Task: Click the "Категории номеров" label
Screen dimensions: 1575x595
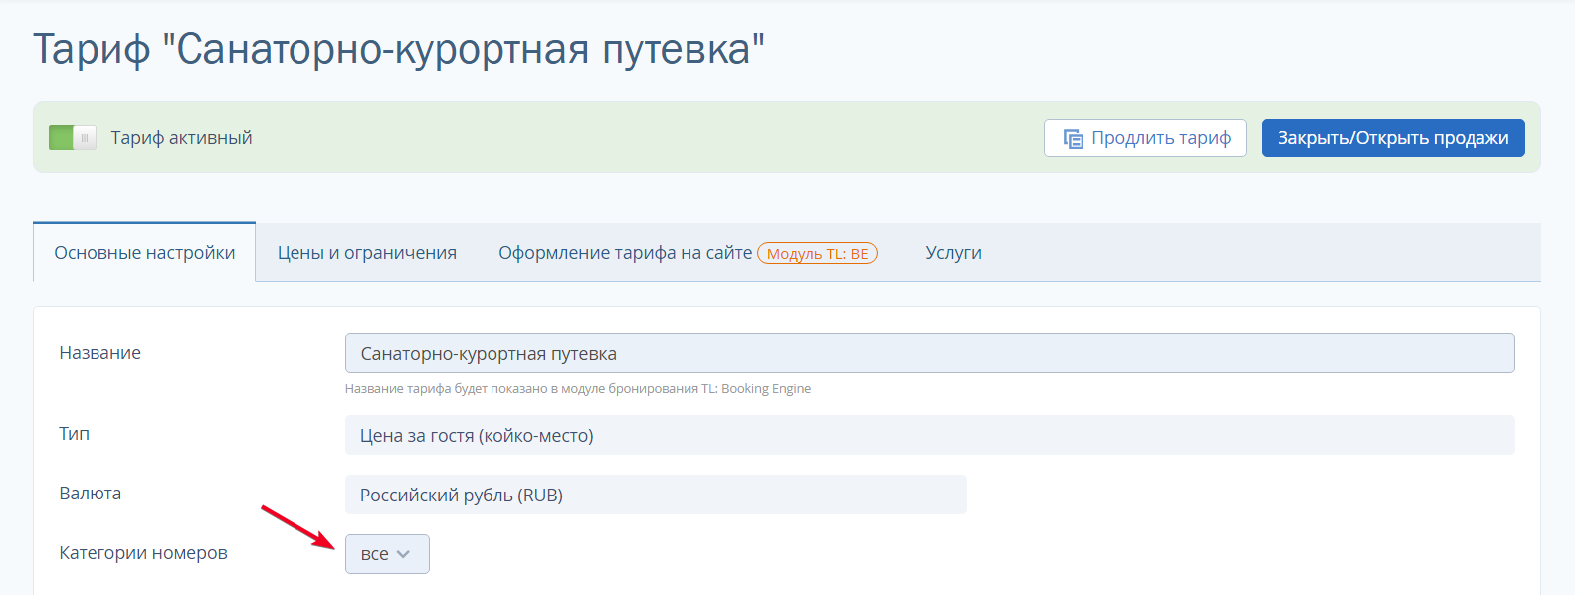Action: point(143,553)
